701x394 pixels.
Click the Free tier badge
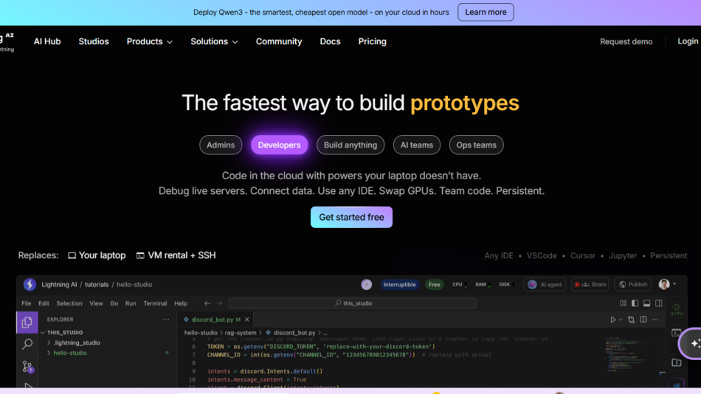pos(434,284)
